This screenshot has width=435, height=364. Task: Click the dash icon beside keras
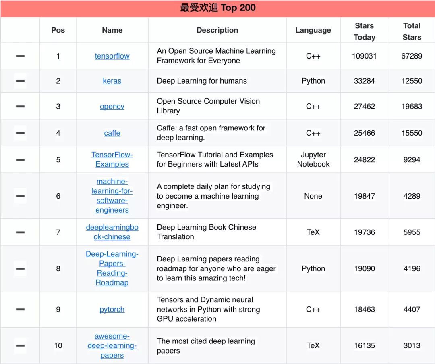point(20,81)
